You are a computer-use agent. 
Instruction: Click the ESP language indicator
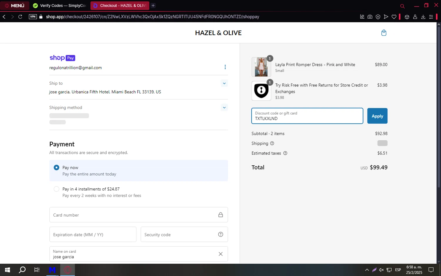pyautogui.click(x=398, y=270)
